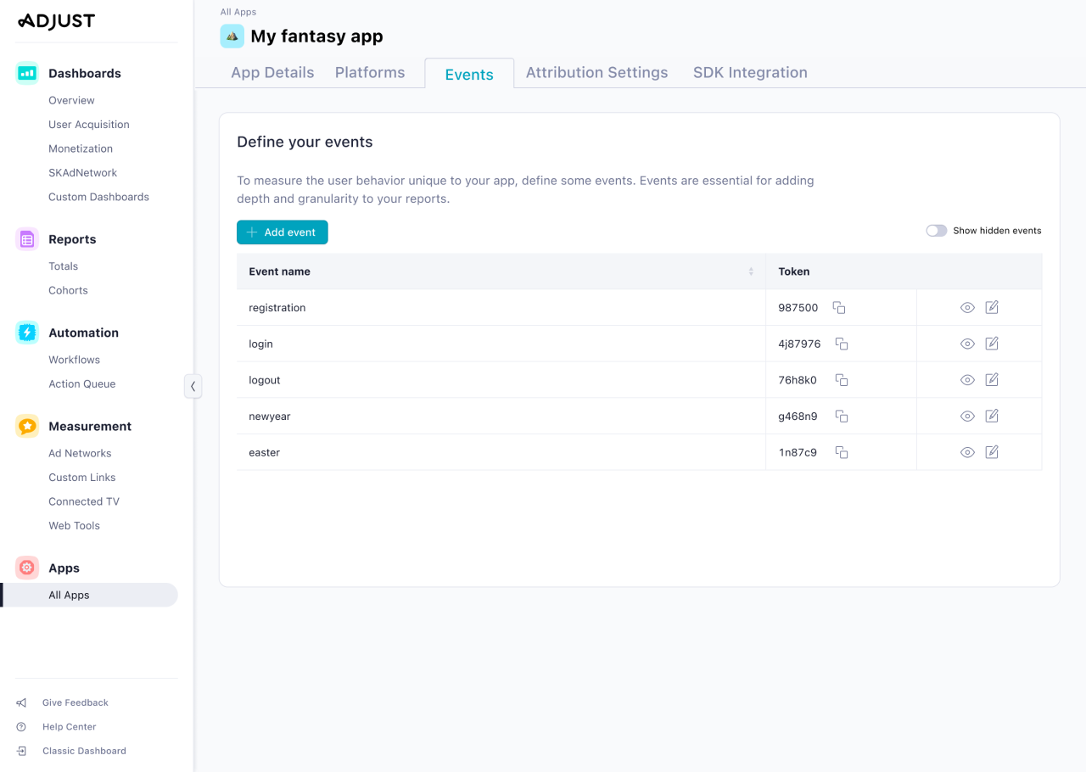Click the Reports sidebar icon
The width and height of the screenshot is (1086, 772).
pyautogui.click(x=26, y=238)
